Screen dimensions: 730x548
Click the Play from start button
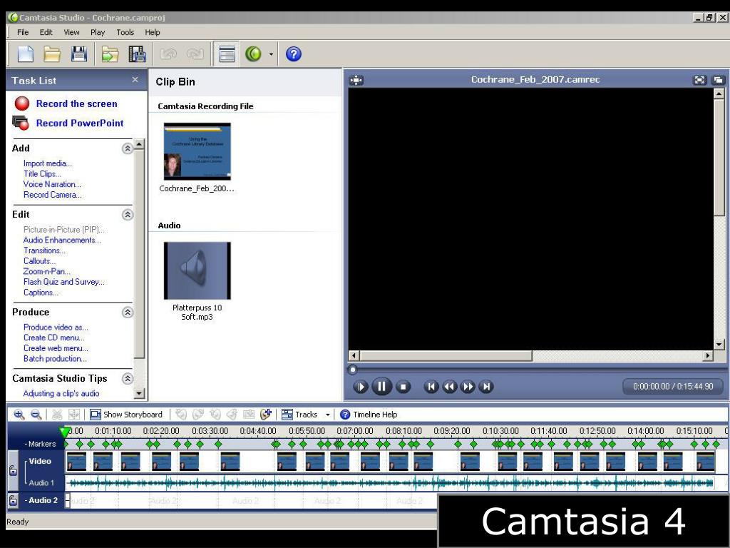(360, 386)
